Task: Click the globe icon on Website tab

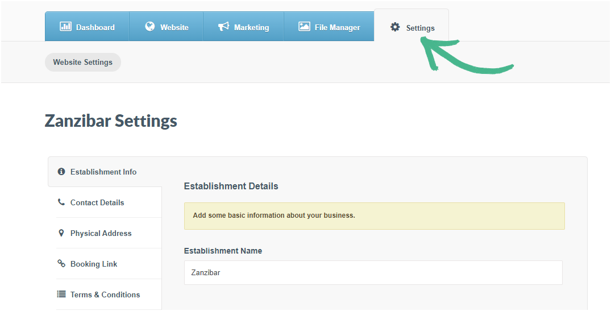Action: [150, 27]
